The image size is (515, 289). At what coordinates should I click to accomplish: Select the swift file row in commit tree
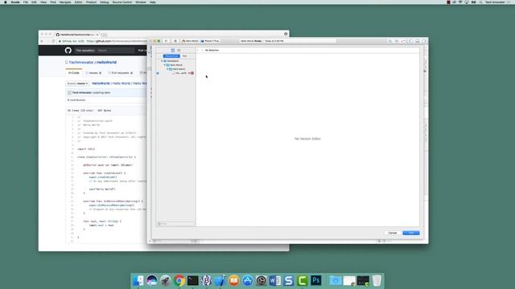click(x=176, y=73)
